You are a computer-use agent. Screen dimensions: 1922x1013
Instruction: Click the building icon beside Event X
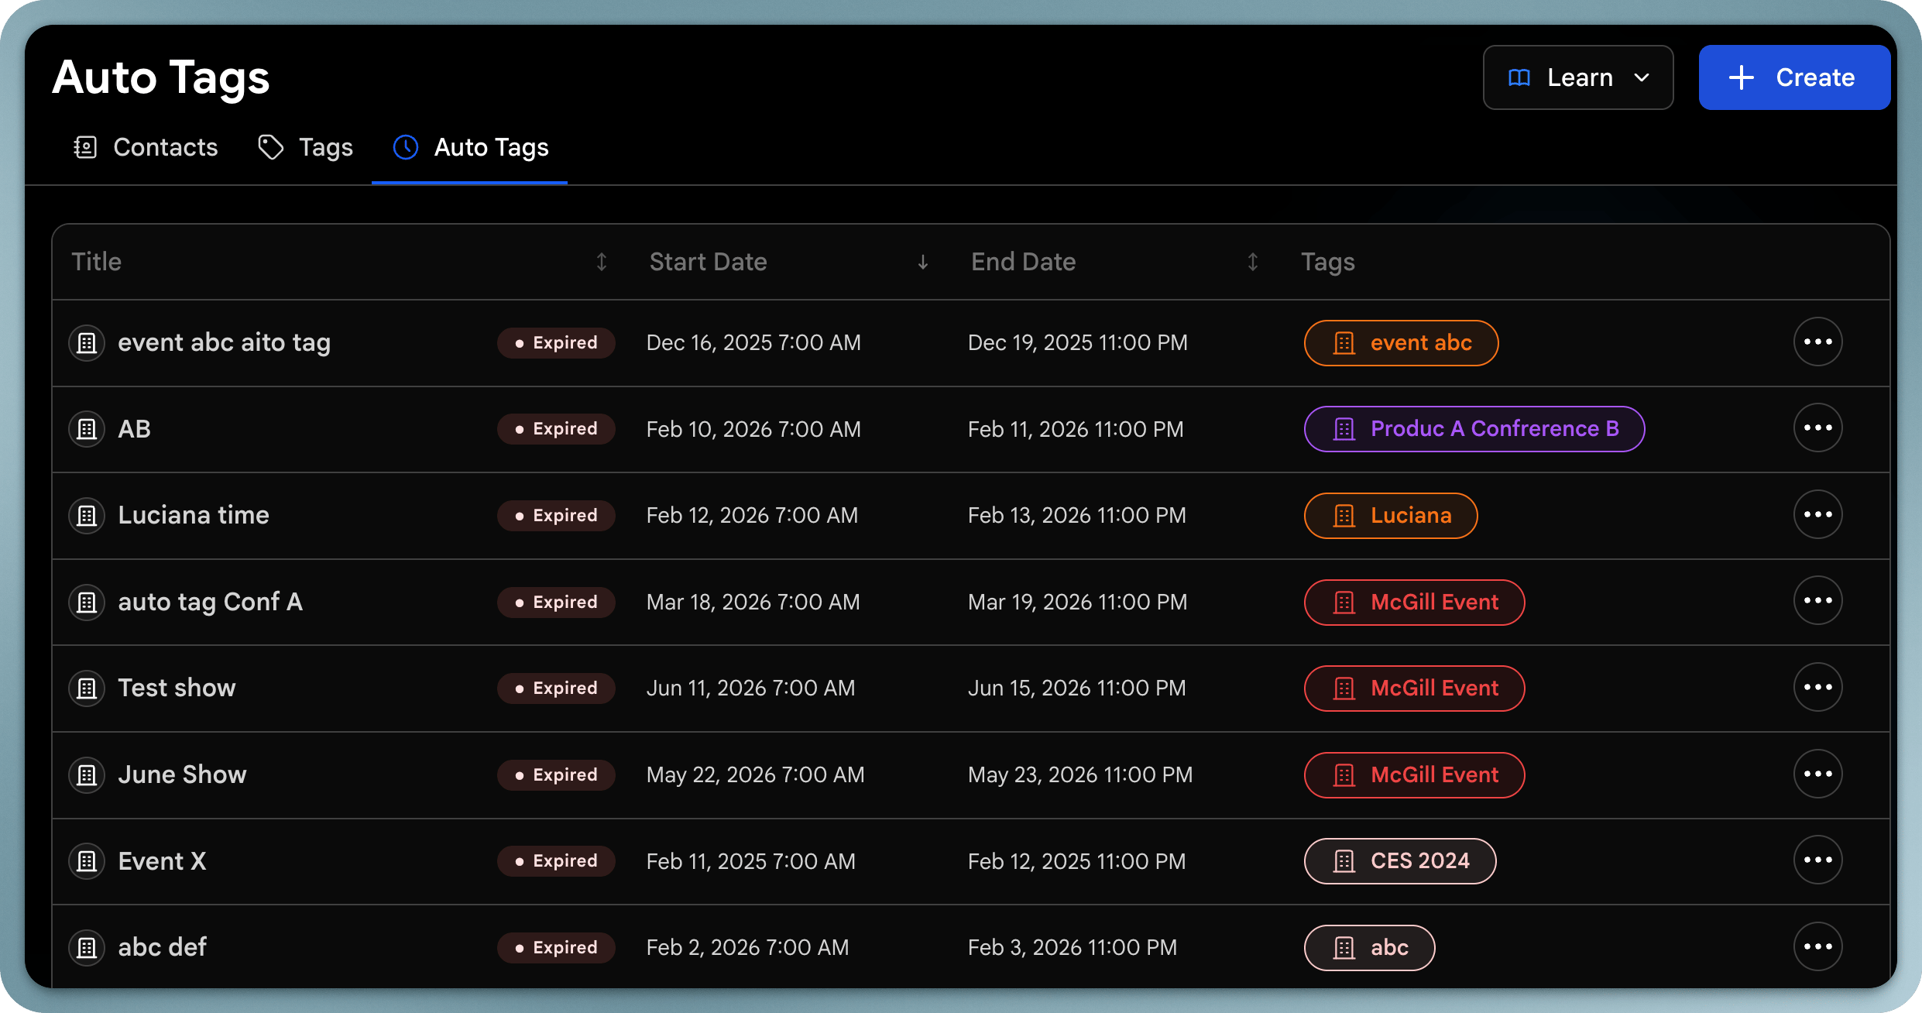[x=87, y=861]
